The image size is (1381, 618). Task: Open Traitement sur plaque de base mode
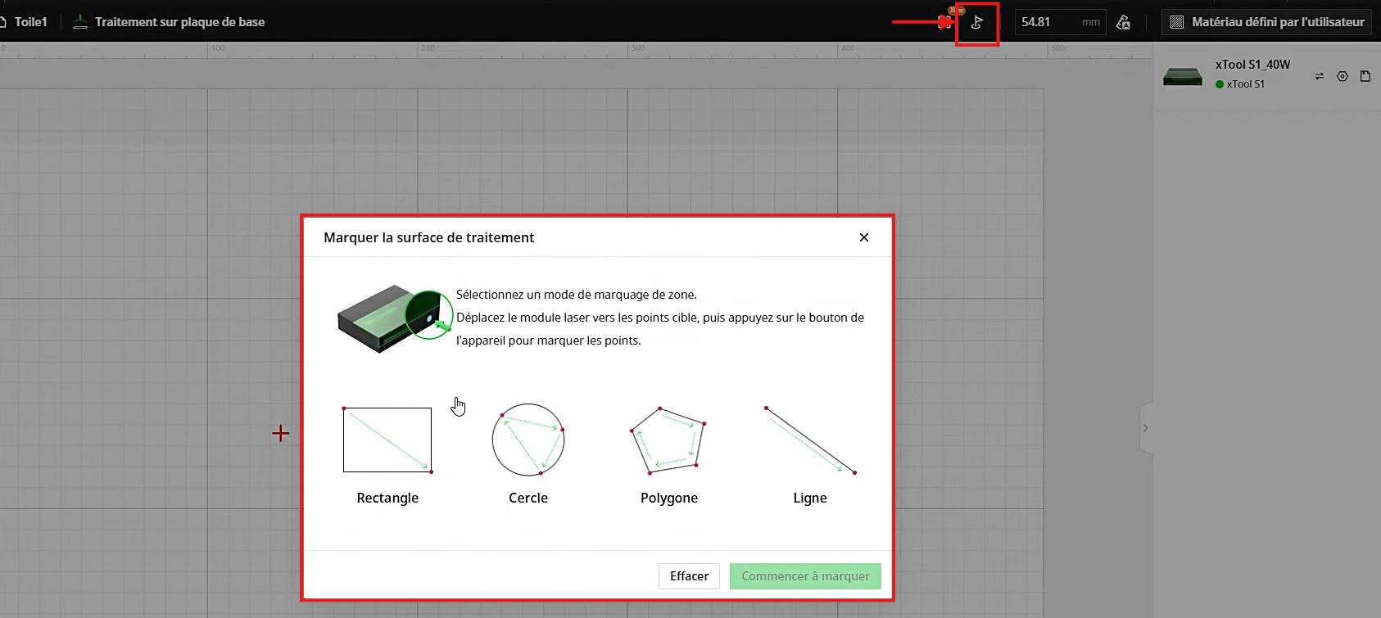(x=179, y=22)
